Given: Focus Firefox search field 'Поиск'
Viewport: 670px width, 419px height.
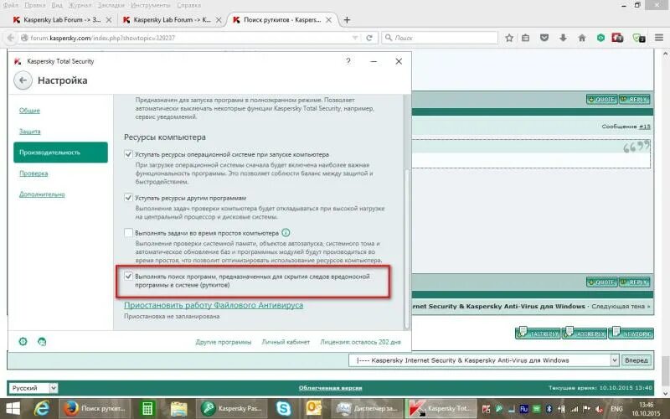Looking at the screenshot, I should (x=440, y=38).
